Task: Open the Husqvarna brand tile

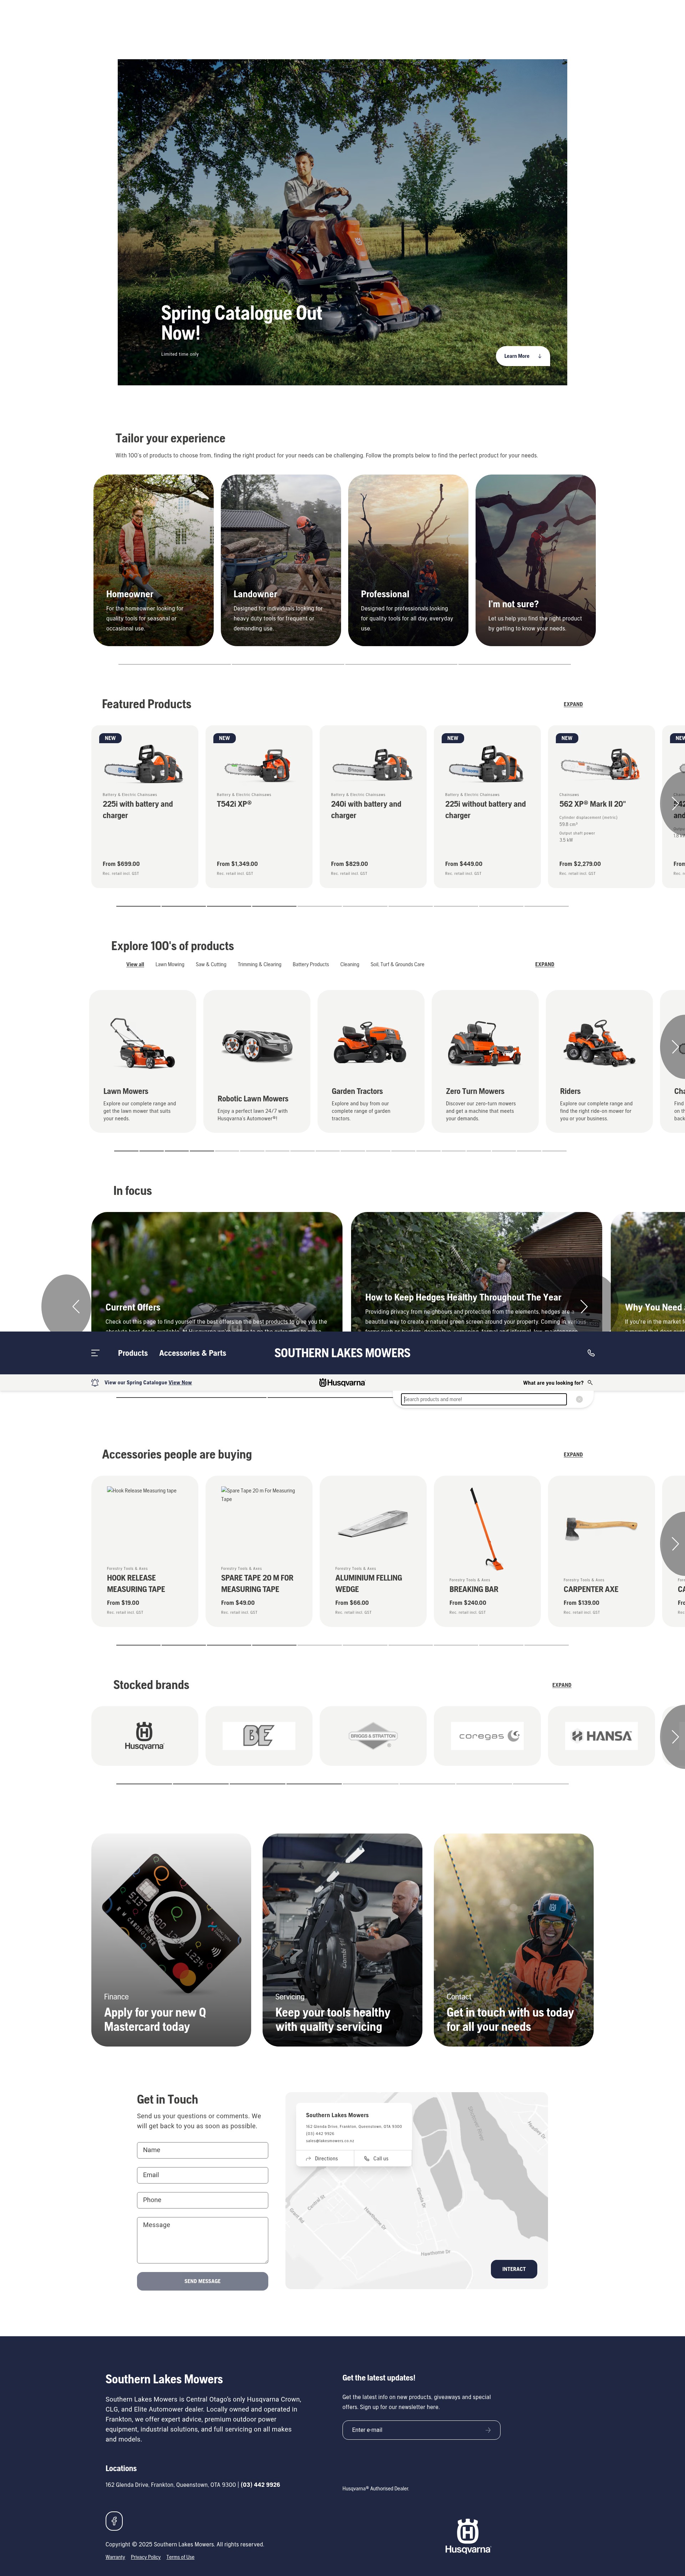Action: (144, 1736)
